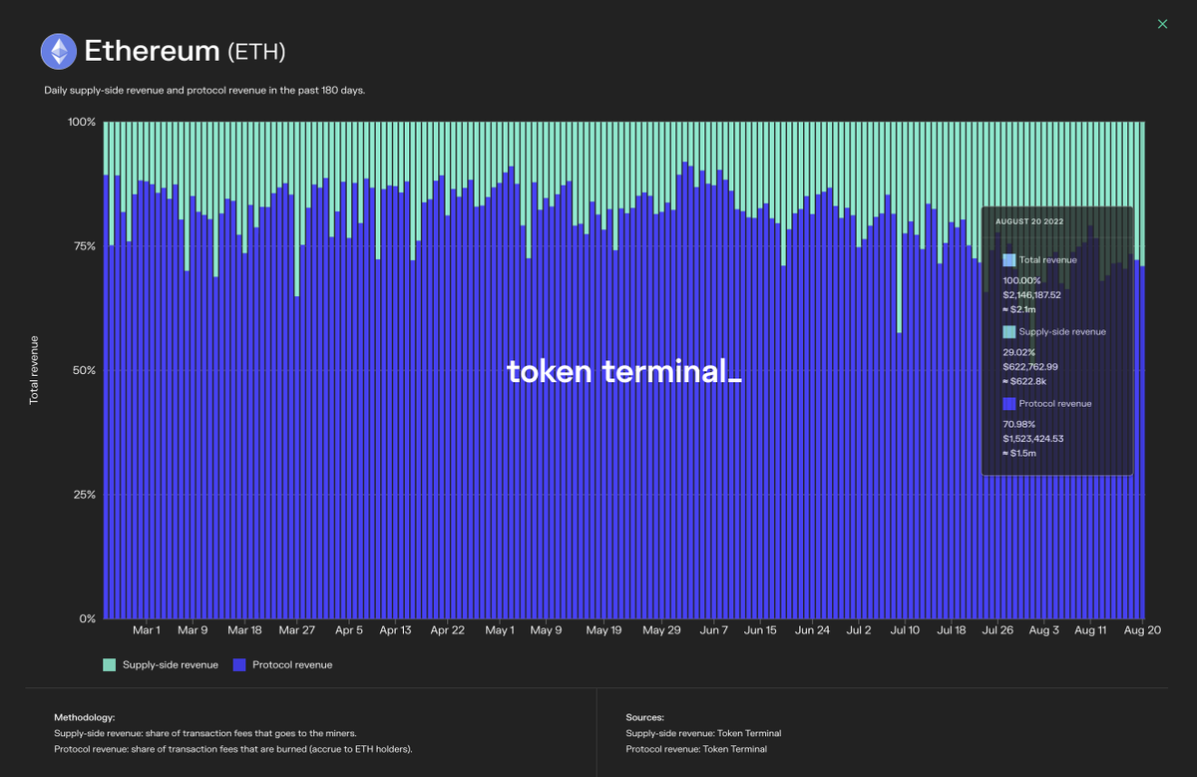
Task: Toggle the Supply-side revenue series in the legend
Action: click(x=160, y=664)
